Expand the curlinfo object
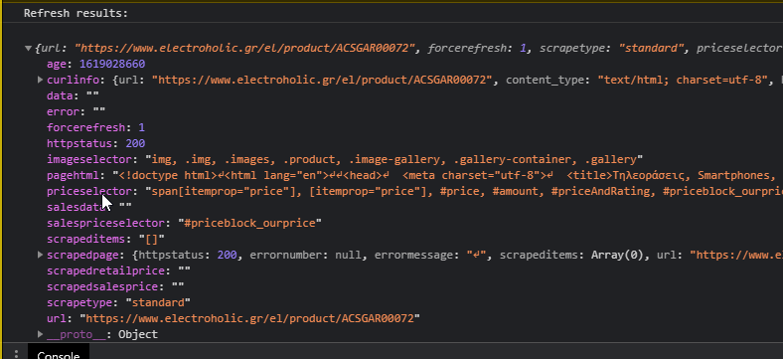The height and width of the screenshot is (359, 783). (x=40, y=80)
